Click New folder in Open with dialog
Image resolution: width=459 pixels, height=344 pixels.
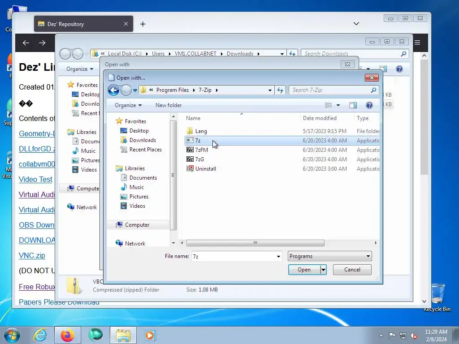[169, 105]
